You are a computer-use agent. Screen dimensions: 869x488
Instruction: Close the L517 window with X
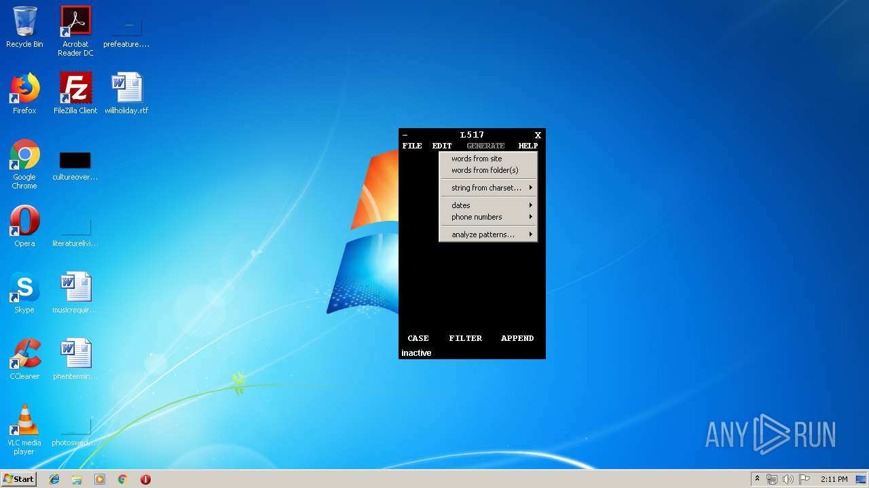(x=538, y=136)
